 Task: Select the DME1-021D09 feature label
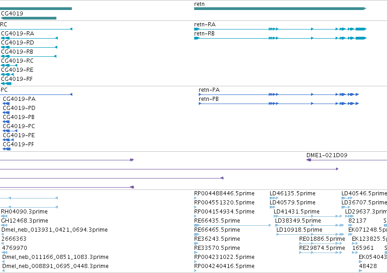point(327,155)
